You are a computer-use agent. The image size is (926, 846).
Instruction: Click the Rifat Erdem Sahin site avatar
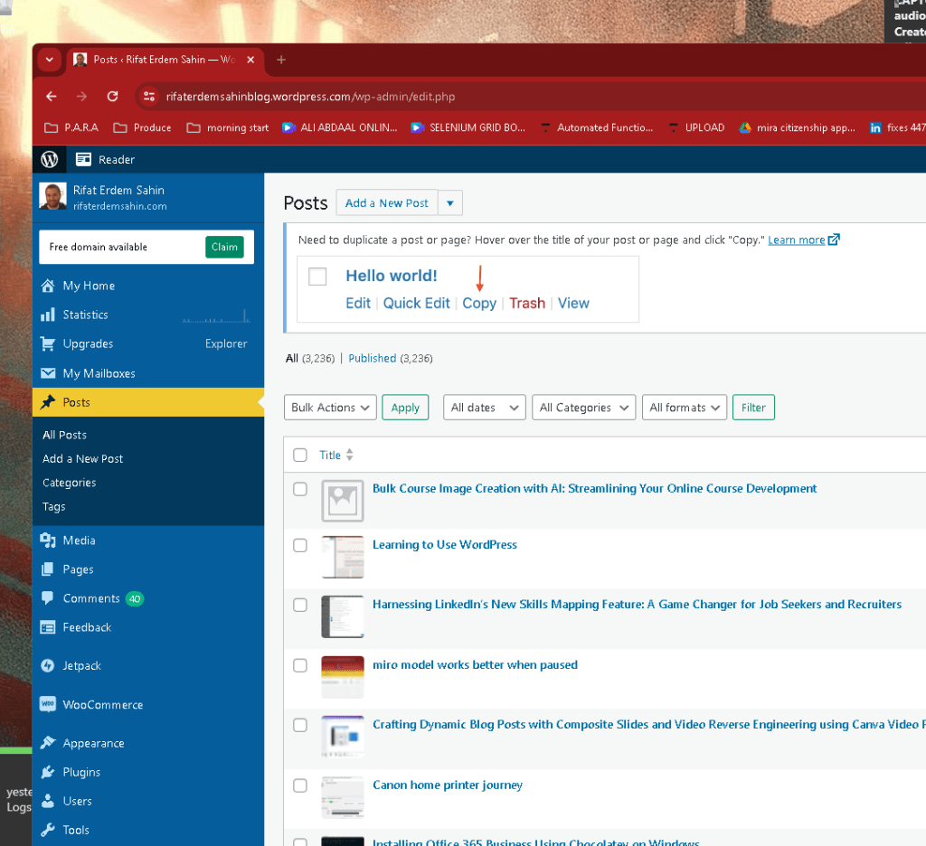52,196
